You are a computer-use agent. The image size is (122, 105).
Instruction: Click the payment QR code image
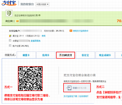[30, 78]
